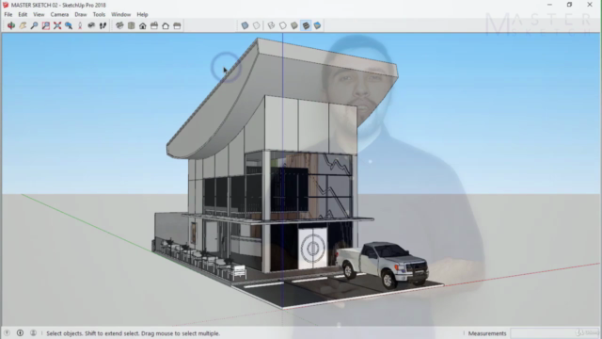Set the Hidden Line face style
The image size is (602, 339).
point(282,25)
